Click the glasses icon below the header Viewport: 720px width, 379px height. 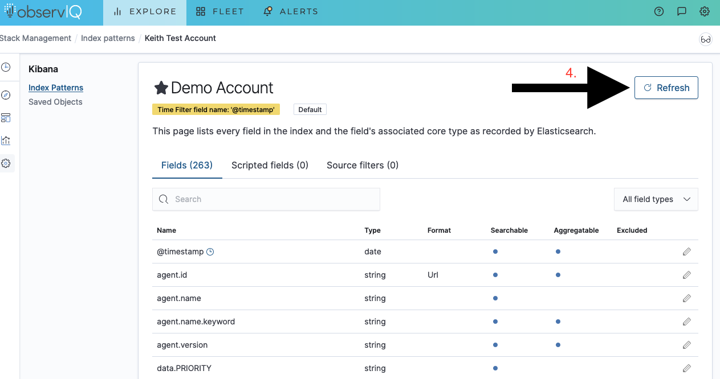[706, 39]
